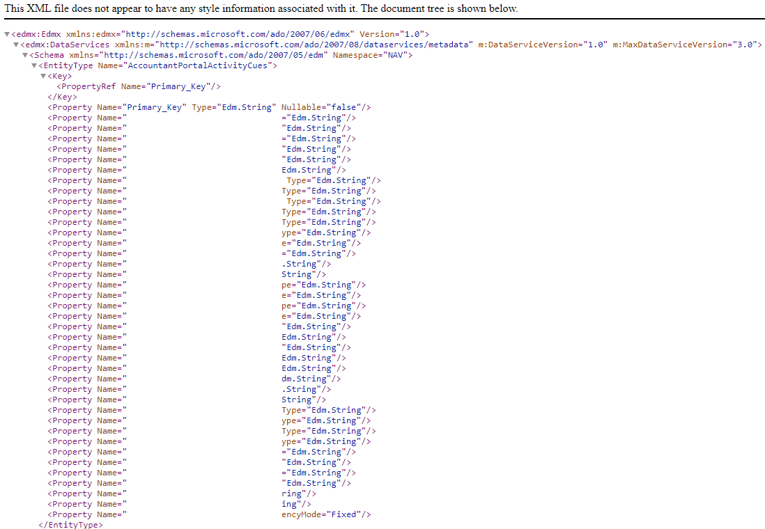Collapse the edmx:DataServices node
This screenshot has width=765, height=529.
(x=16, y=45)
